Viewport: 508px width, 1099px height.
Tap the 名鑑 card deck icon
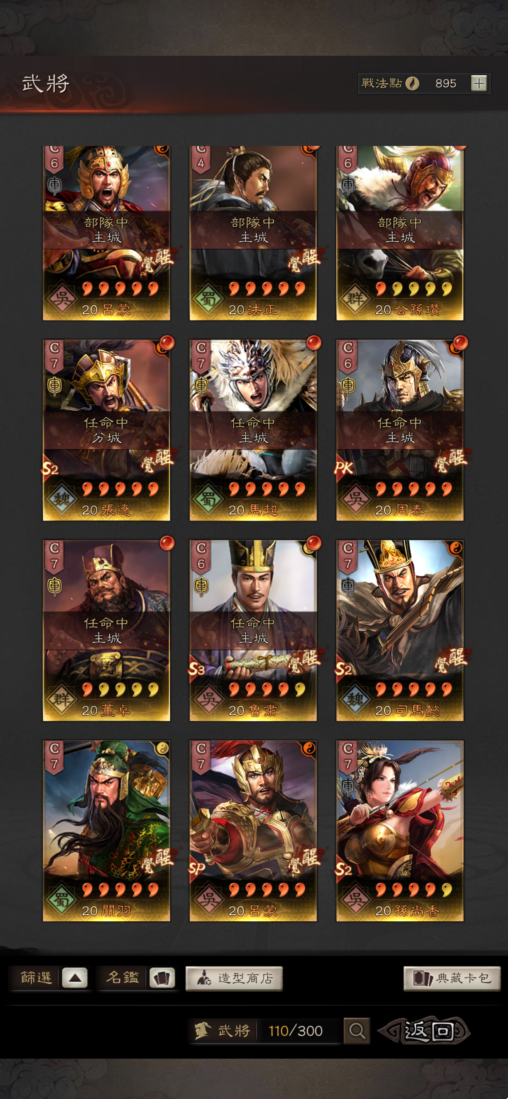161,978
